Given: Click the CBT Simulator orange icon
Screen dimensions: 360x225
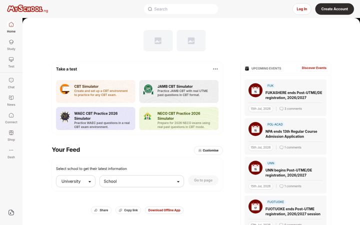Looking at the screenshot, I should [64, 89].
